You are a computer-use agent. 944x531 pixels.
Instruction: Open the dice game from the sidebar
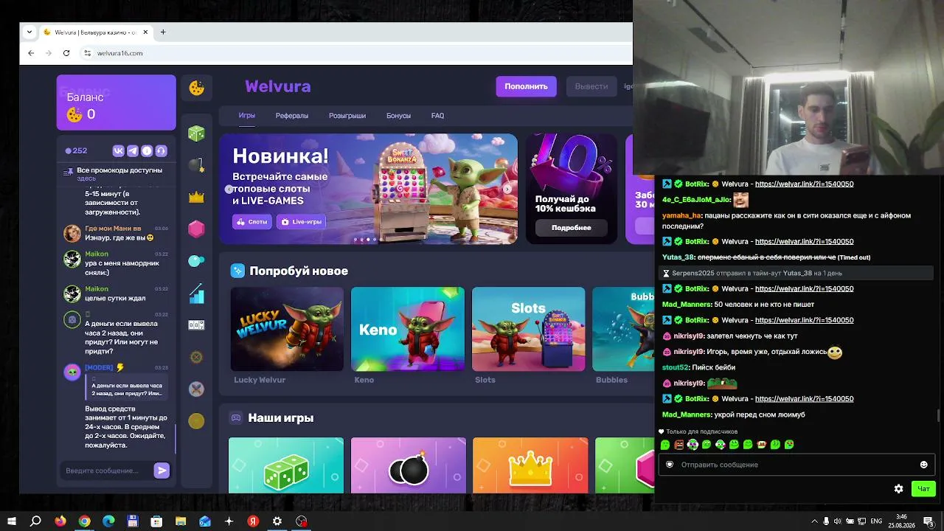coord(196,133)
